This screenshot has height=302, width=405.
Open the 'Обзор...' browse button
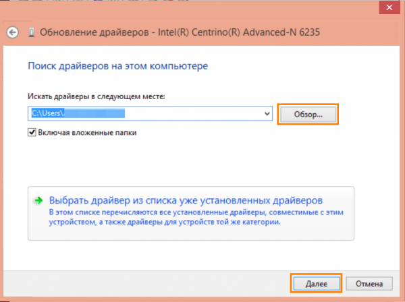[308, 115]
